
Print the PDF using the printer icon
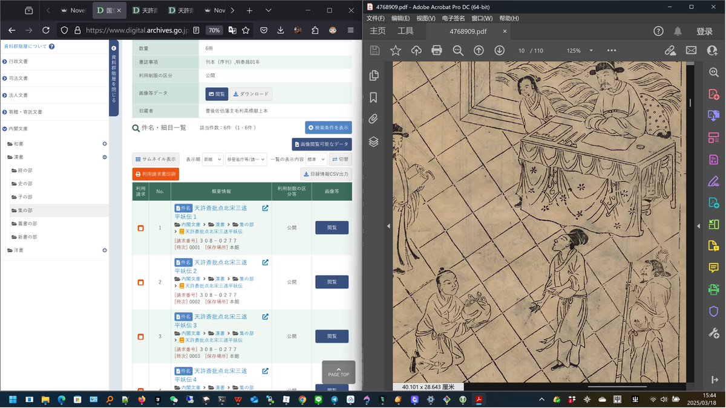pyautogui.click(x=437, y=51)
